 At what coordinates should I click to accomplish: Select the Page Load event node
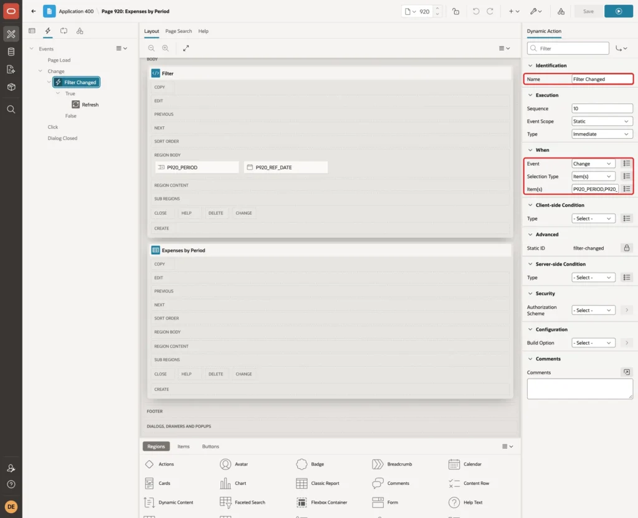(59, 60)
